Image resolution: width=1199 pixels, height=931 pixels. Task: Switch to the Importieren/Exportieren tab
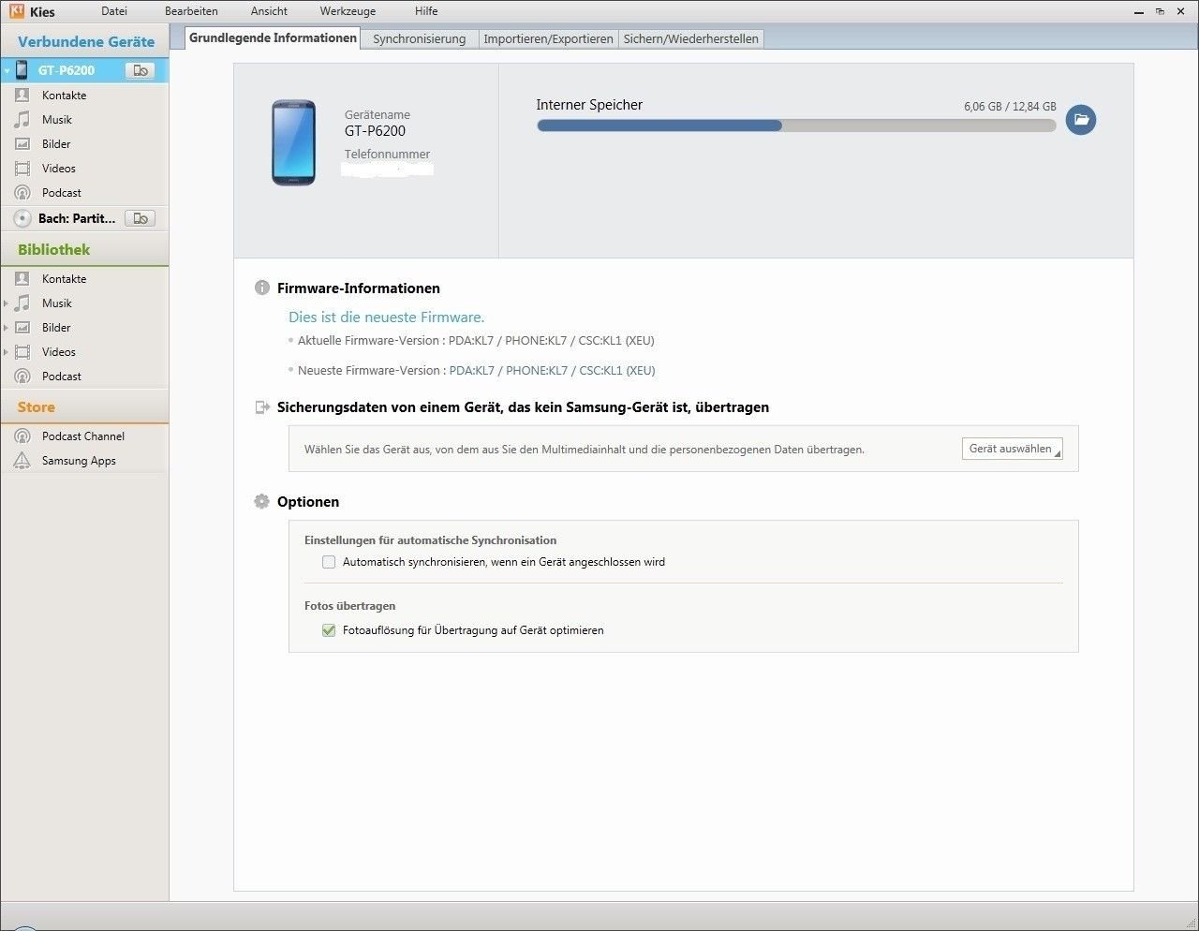548,38
